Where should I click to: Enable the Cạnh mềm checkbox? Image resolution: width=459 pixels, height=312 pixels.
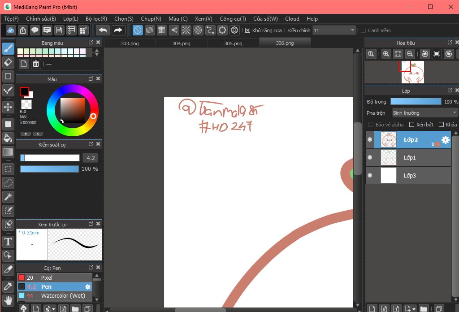pos(363,30)
